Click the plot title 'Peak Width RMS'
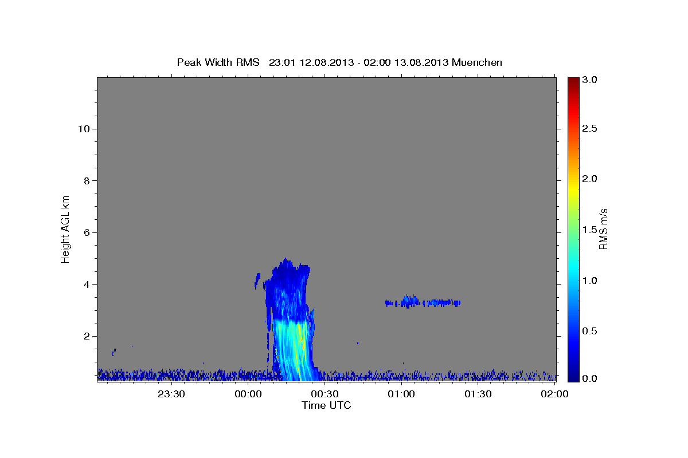 pos(218,62)
